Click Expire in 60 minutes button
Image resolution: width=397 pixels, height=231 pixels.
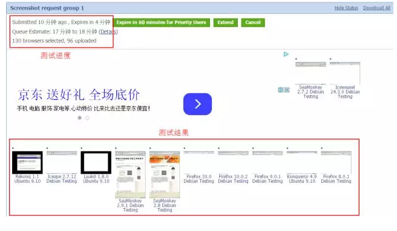click(161, 22)
